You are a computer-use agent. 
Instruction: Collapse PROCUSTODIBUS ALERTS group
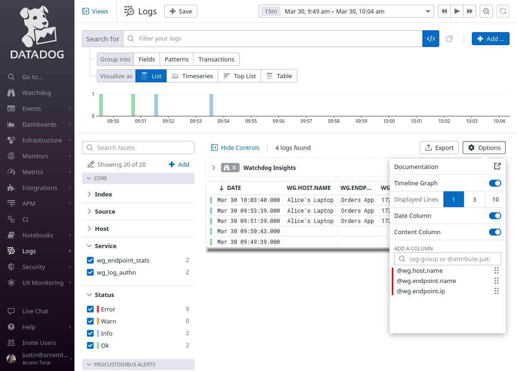tap(138, 364)
